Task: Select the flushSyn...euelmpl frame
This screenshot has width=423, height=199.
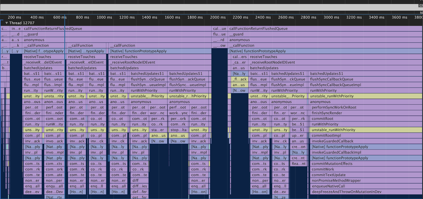Action: tap(288, 85)
